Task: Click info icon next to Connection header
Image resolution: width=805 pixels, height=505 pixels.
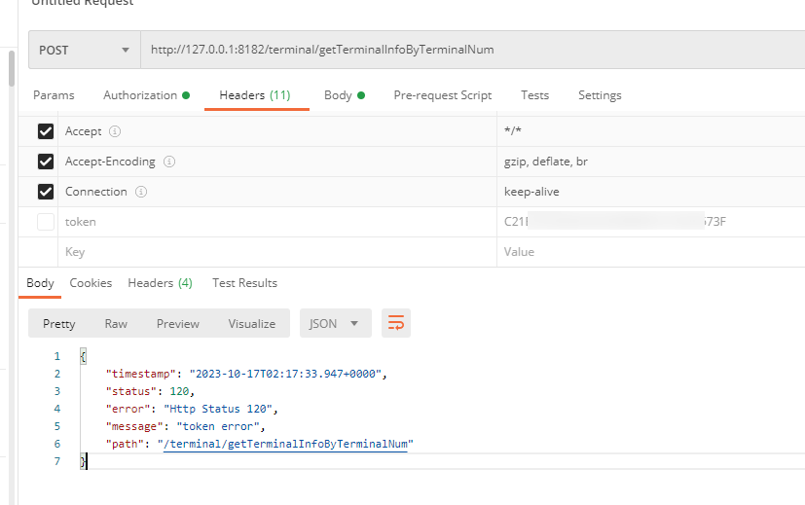Action: pyautogui.click(x=142, y=192)
